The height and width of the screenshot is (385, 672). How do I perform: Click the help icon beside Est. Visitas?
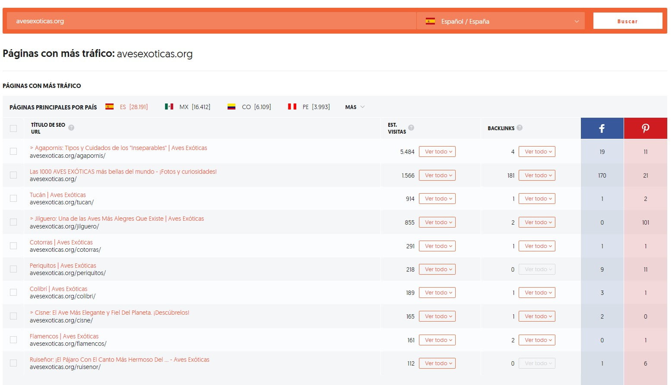coord(411,128)
